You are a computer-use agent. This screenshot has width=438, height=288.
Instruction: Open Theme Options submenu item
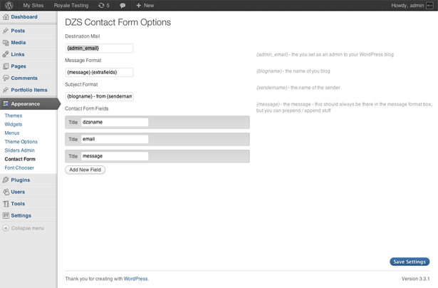[x=21, y=142]
